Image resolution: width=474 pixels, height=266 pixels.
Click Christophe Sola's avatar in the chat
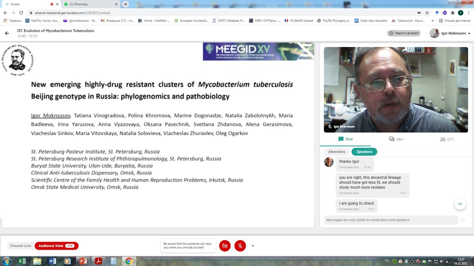coord(329,162)
